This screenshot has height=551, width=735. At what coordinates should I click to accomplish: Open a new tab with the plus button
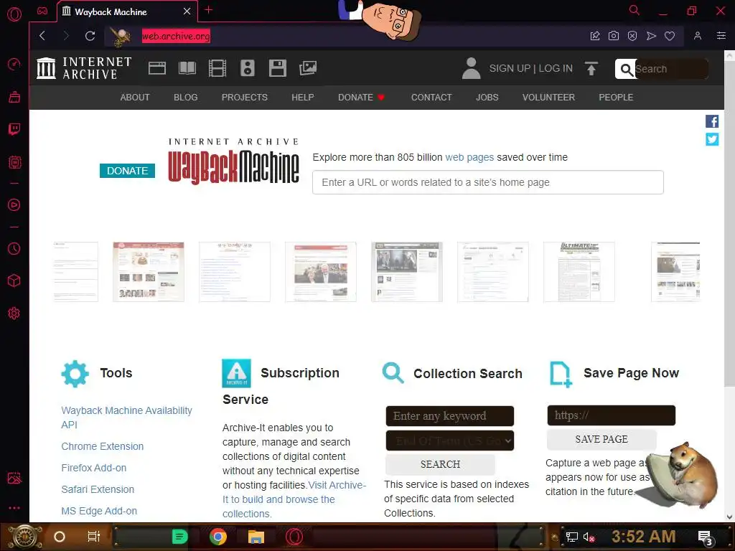point(209,10)
